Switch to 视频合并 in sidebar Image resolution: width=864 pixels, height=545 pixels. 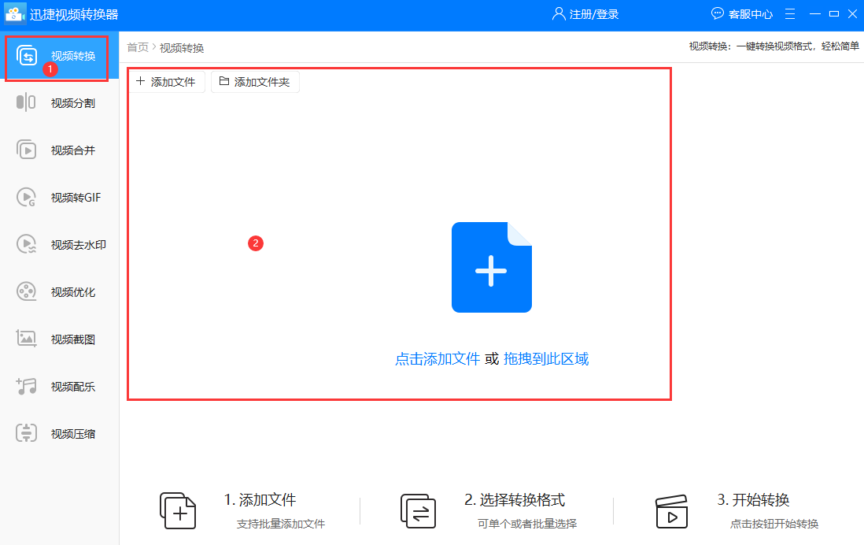click(x=60, y=150)
